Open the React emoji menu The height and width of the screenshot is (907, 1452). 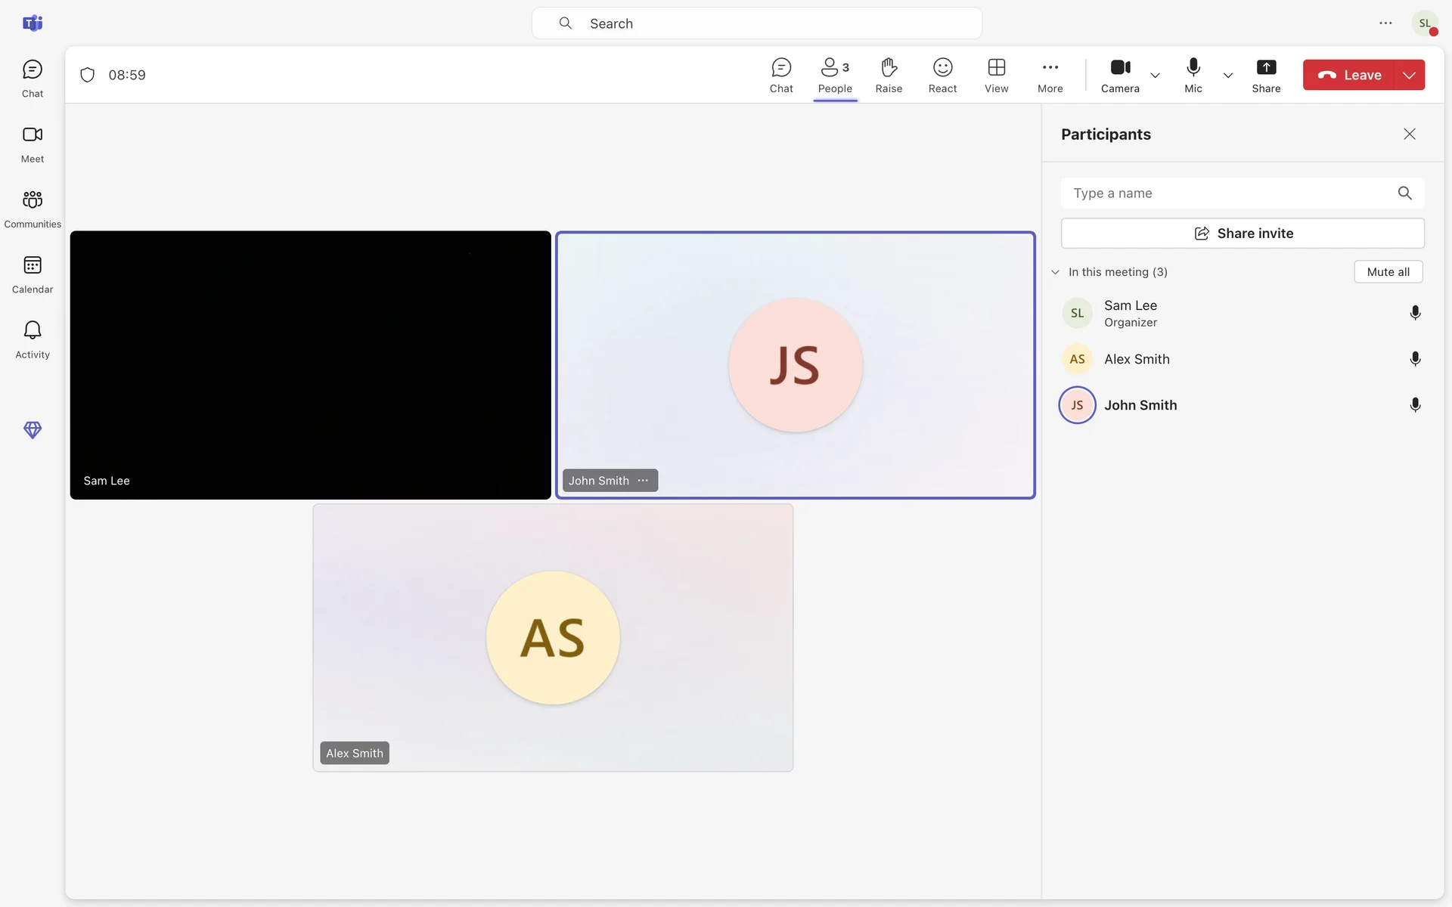[942, 75]
